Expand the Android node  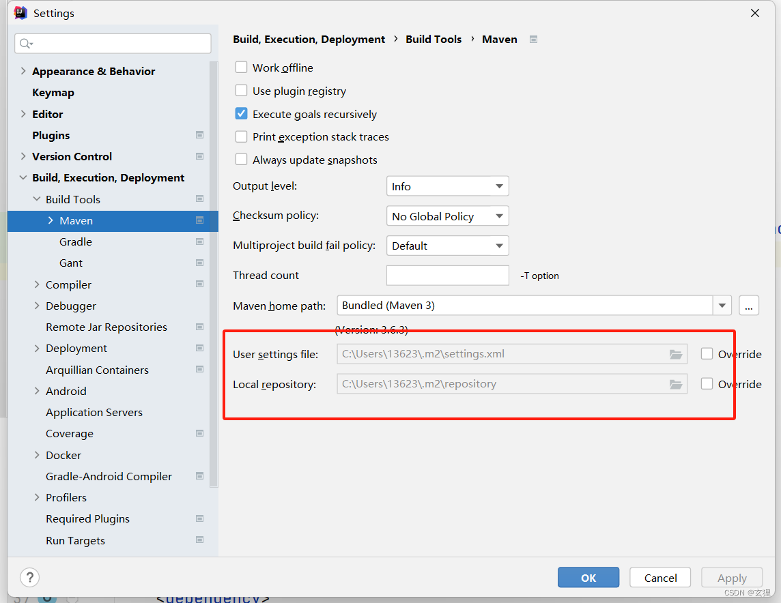[x=36, y=391]
